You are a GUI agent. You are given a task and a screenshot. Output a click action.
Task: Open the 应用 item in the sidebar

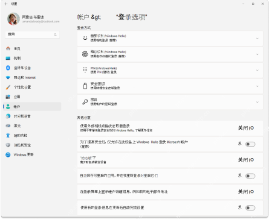click(32, 97)
